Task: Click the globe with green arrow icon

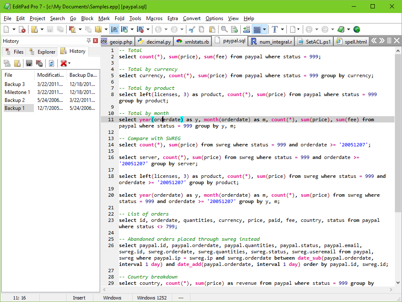Action: pos(357,29)
